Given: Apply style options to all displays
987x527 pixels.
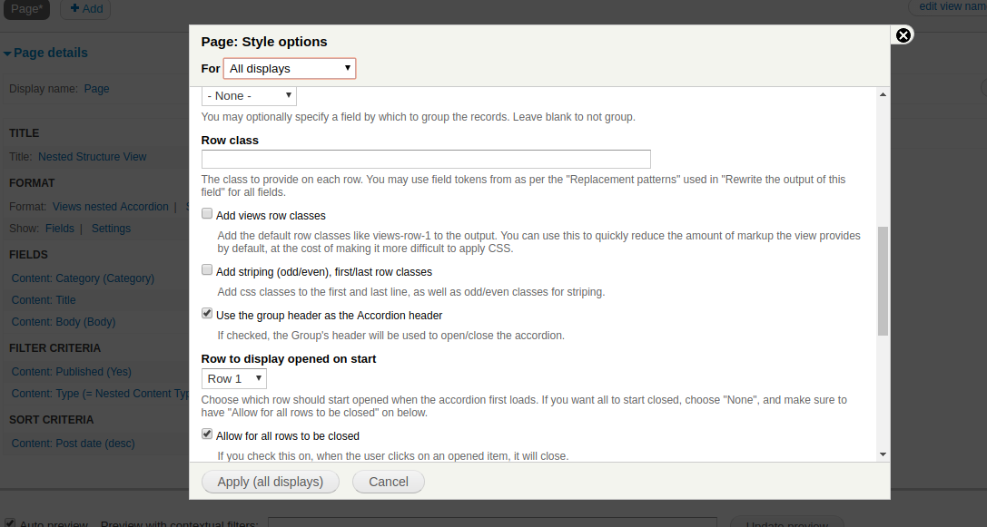Looking at the screenshot, I should (x=270, y=482).
